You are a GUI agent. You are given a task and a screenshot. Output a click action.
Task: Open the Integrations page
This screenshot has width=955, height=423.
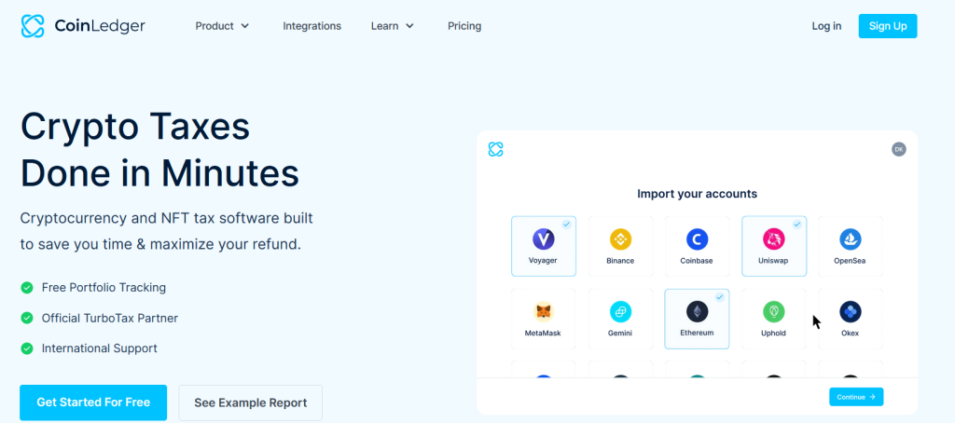tap(311, 26)
